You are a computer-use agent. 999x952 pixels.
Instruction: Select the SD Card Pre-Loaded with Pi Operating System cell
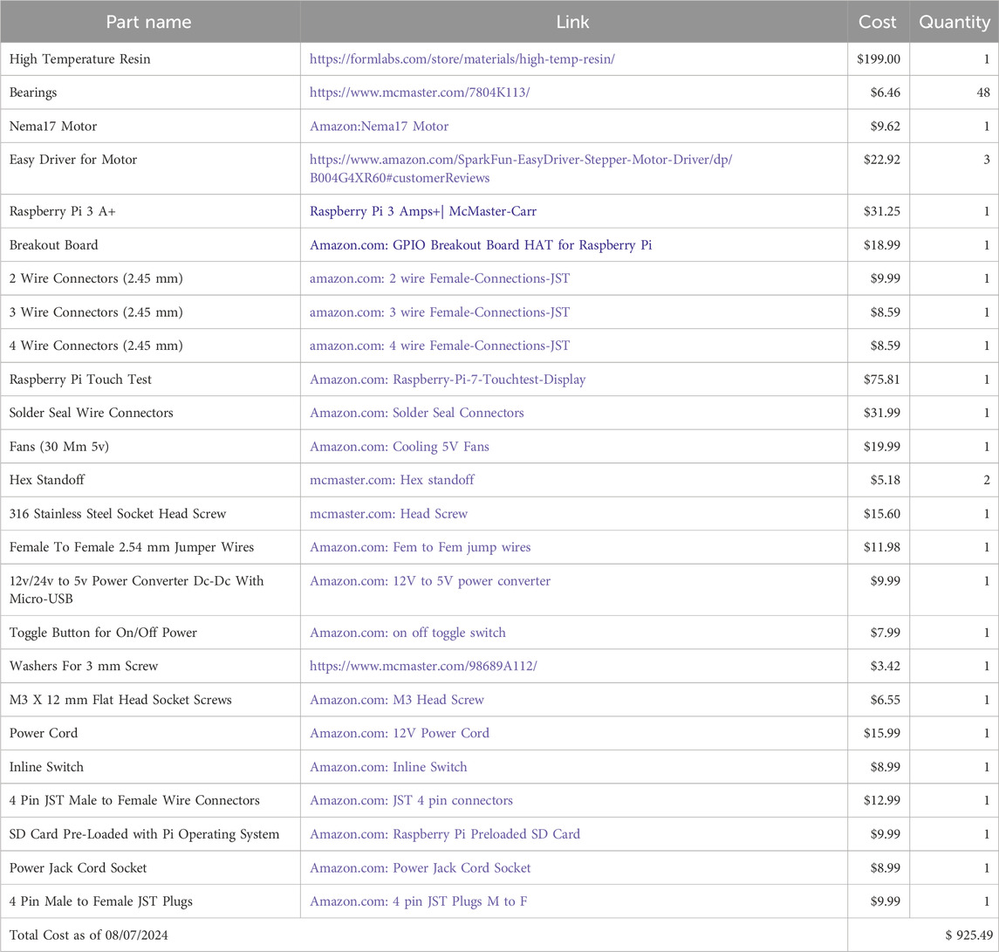144,834
